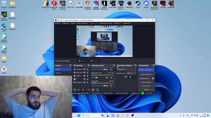This screenshot has height=118, width=211.
Task: Add a new source with plus icon
Action: coord(75,89)
